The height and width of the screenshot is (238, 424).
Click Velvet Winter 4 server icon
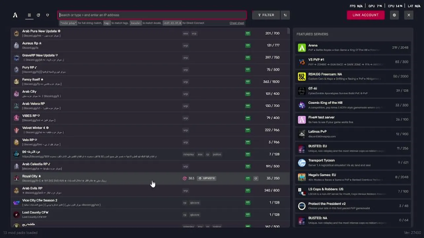pos(17,130)
